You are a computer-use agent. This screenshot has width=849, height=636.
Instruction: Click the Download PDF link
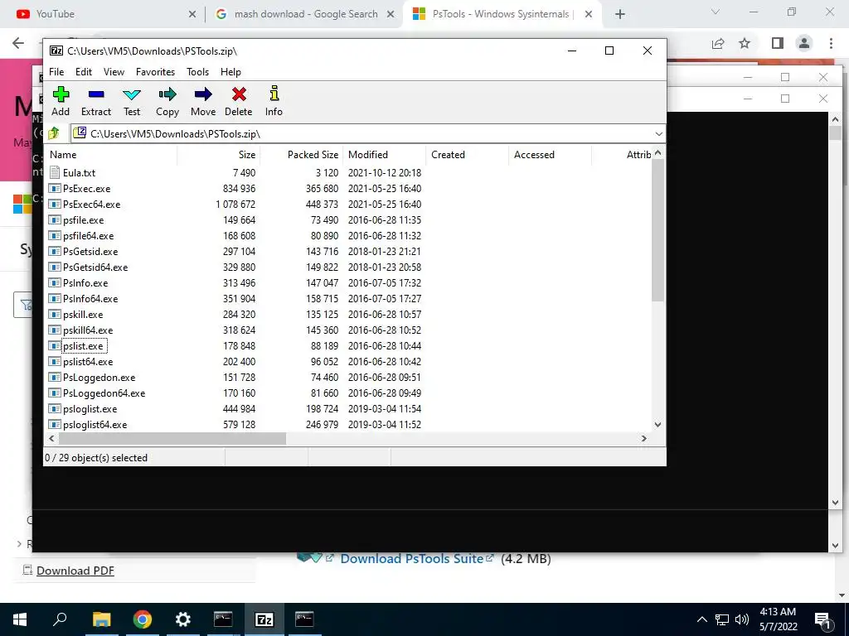[75, 571]
